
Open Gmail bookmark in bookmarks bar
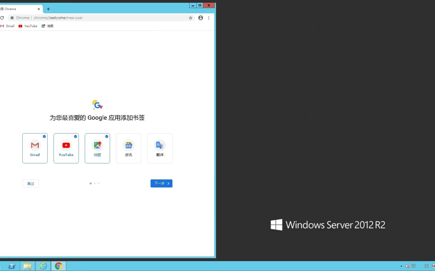7,26
